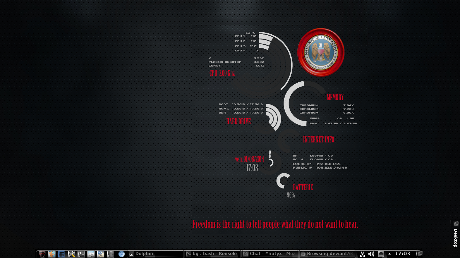Switch to Browsing deviantART taskbar window
Viewport: 460px width, 258px height.
(x=327, y=254)
